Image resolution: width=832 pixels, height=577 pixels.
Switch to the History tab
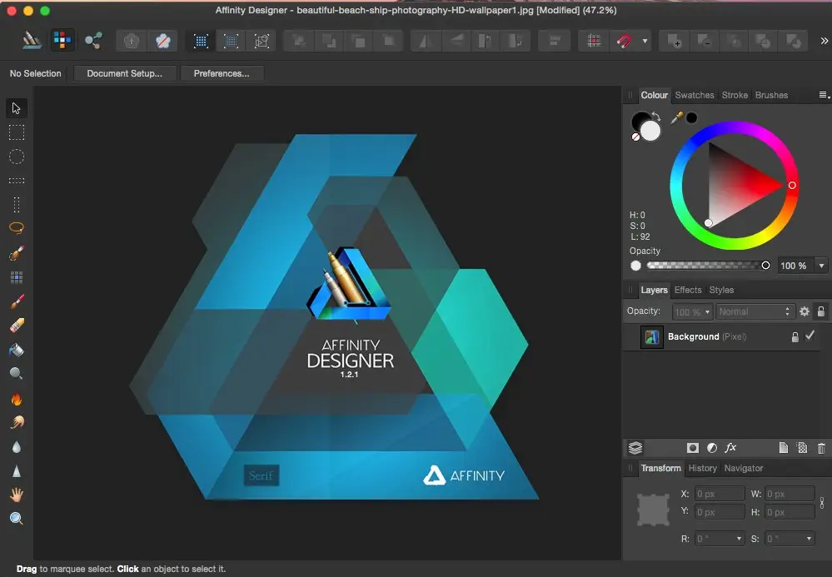[x=702, y=468]
